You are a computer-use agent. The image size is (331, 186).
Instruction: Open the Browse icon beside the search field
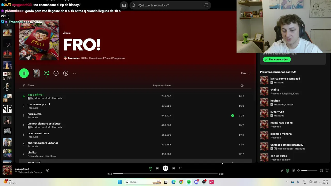tap(206, 5)
